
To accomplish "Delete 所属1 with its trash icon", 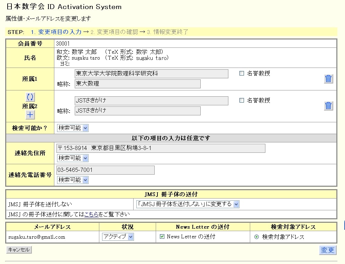I will 328,79.
